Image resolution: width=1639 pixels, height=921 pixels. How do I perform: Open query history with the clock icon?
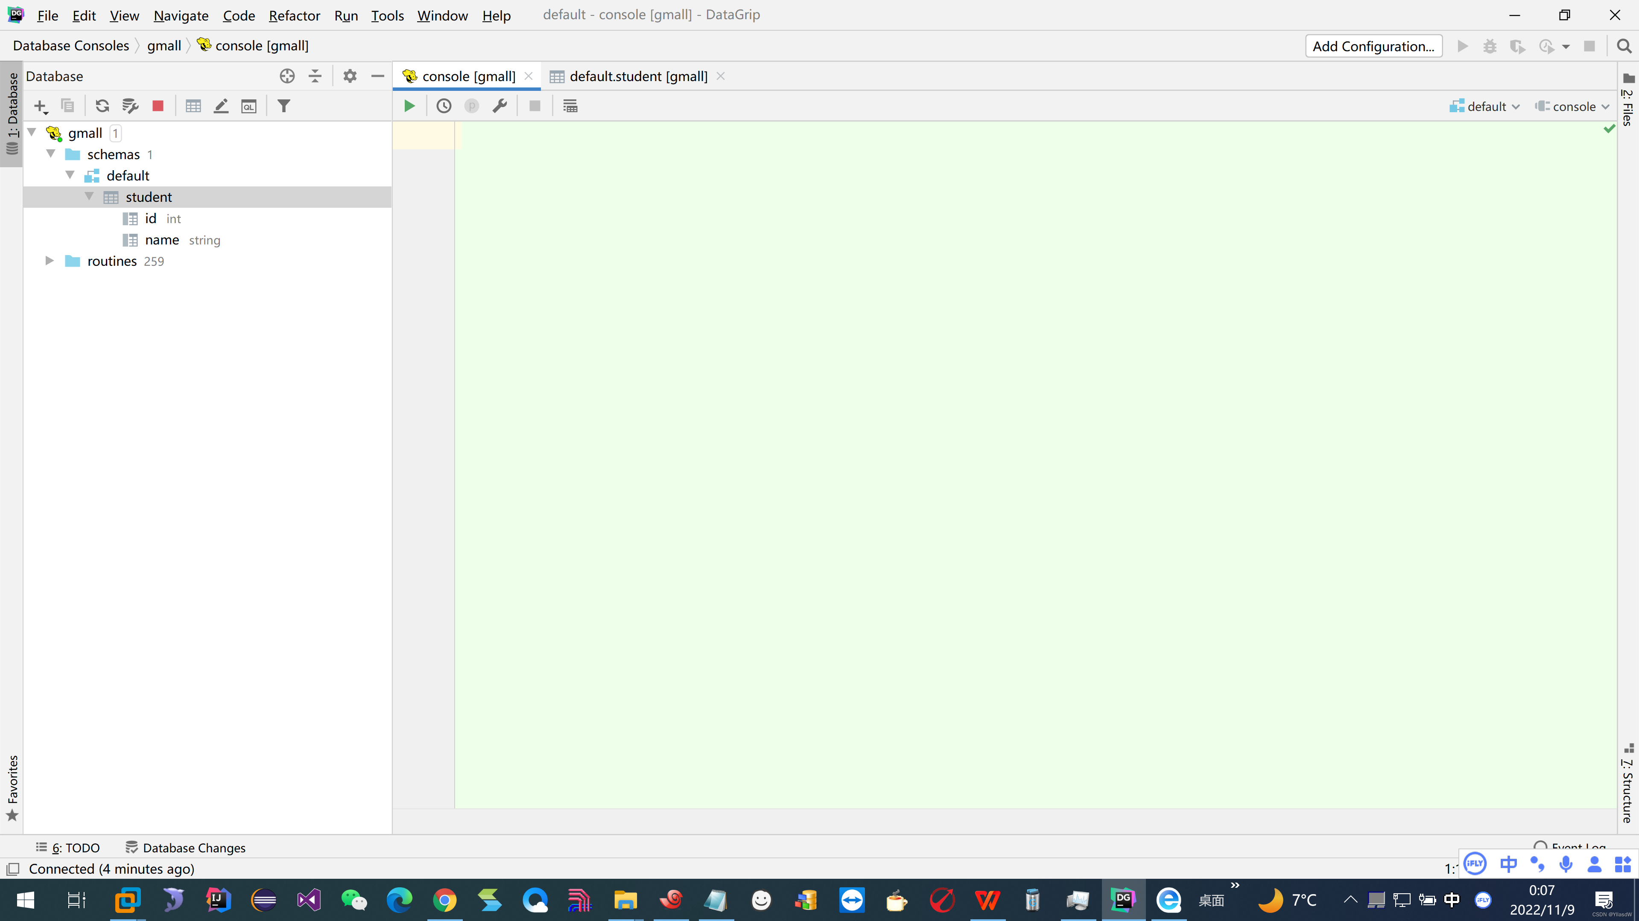click(x=444, y=106)
